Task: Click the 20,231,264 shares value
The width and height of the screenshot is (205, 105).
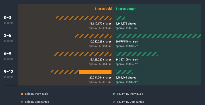Action: coord(100,77)
